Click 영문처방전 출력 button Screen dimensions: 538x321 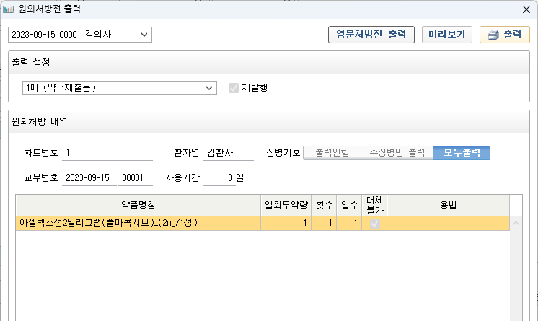coord(371,35)
